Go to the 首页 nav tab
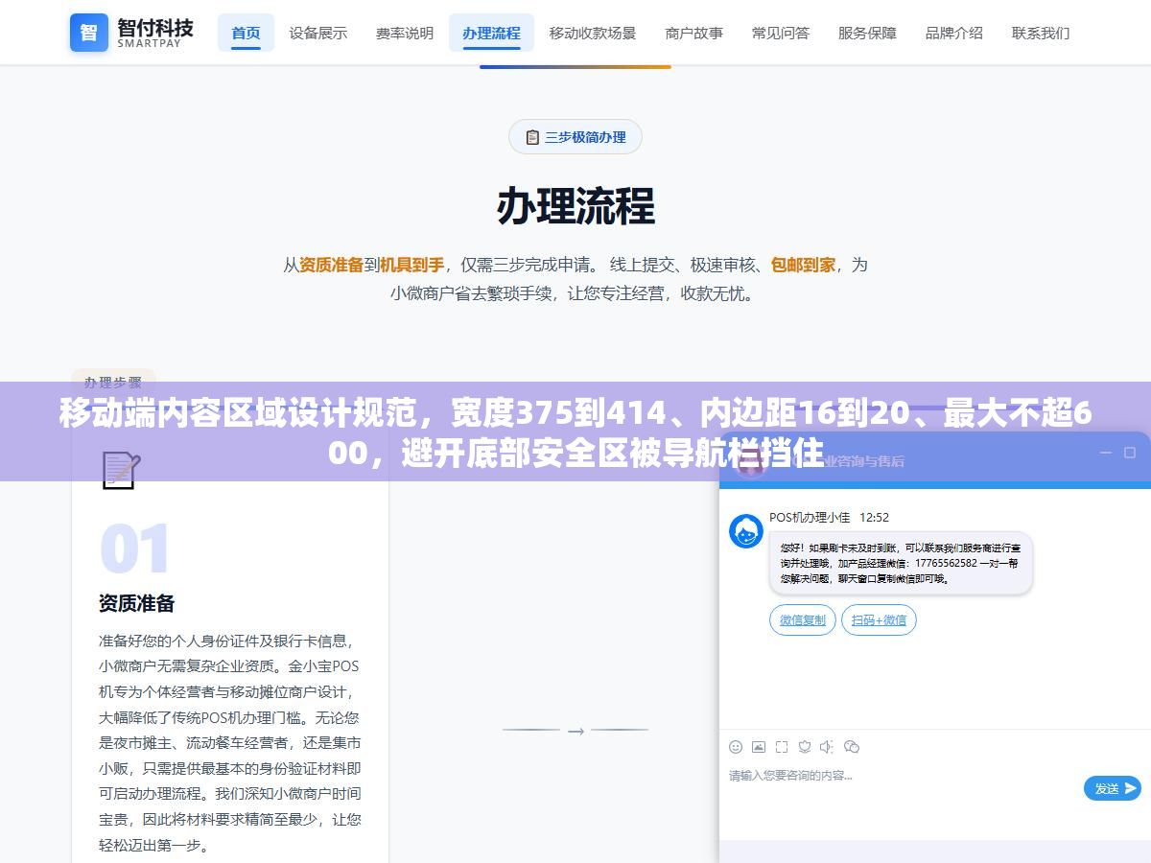This screenshot has height=863, width=1151. [246, 33]
